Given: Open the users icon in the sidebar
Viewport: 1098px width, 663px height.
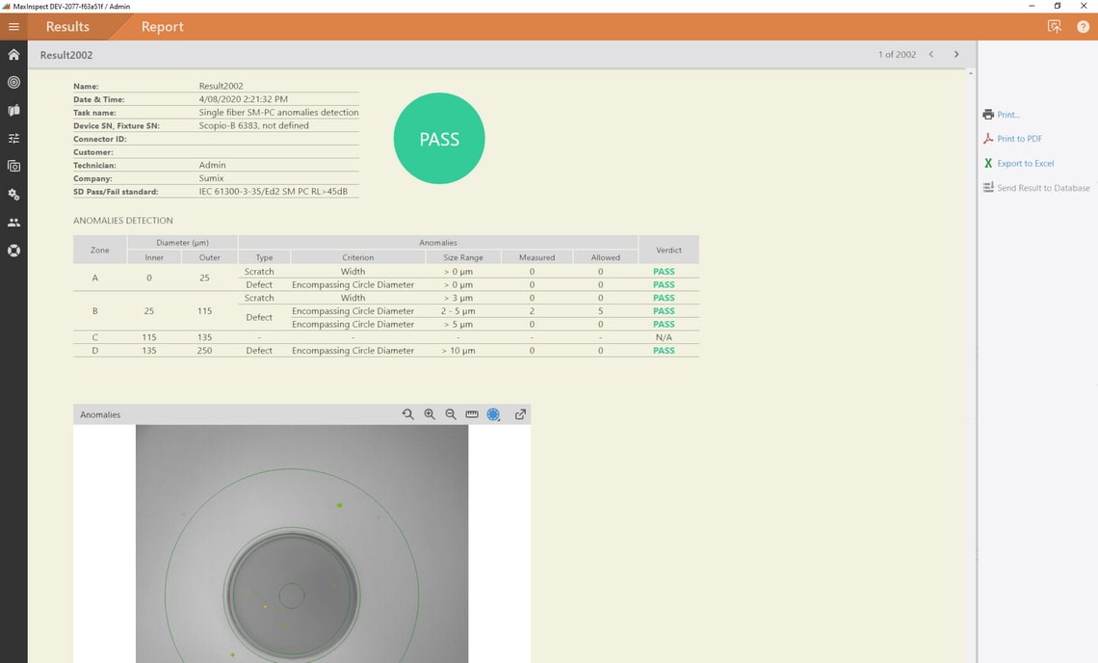Looking at the screenshot, I should point(13,223).
